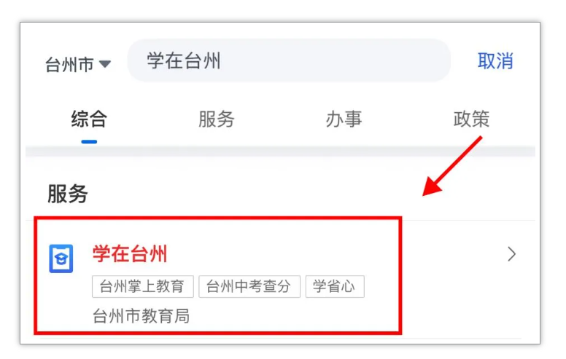Click the gray divider bar below tabs

pos(280,151)
